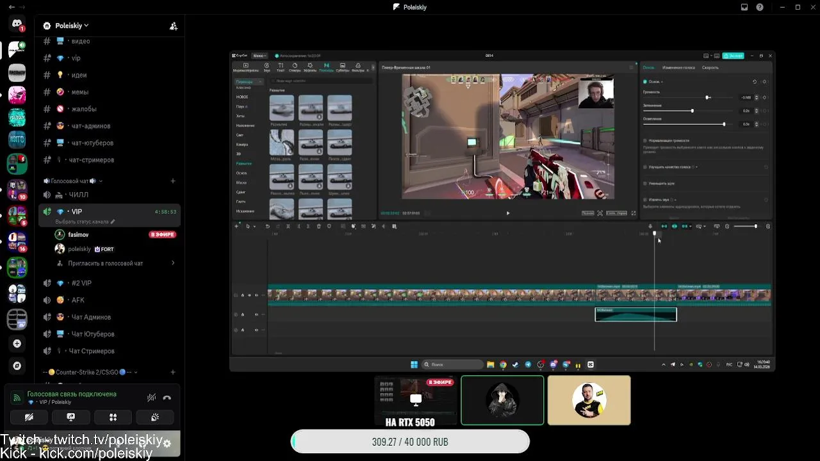Click the timeline zoom slider in CapCut
This screenshot has width=820, height=461.
745,226
